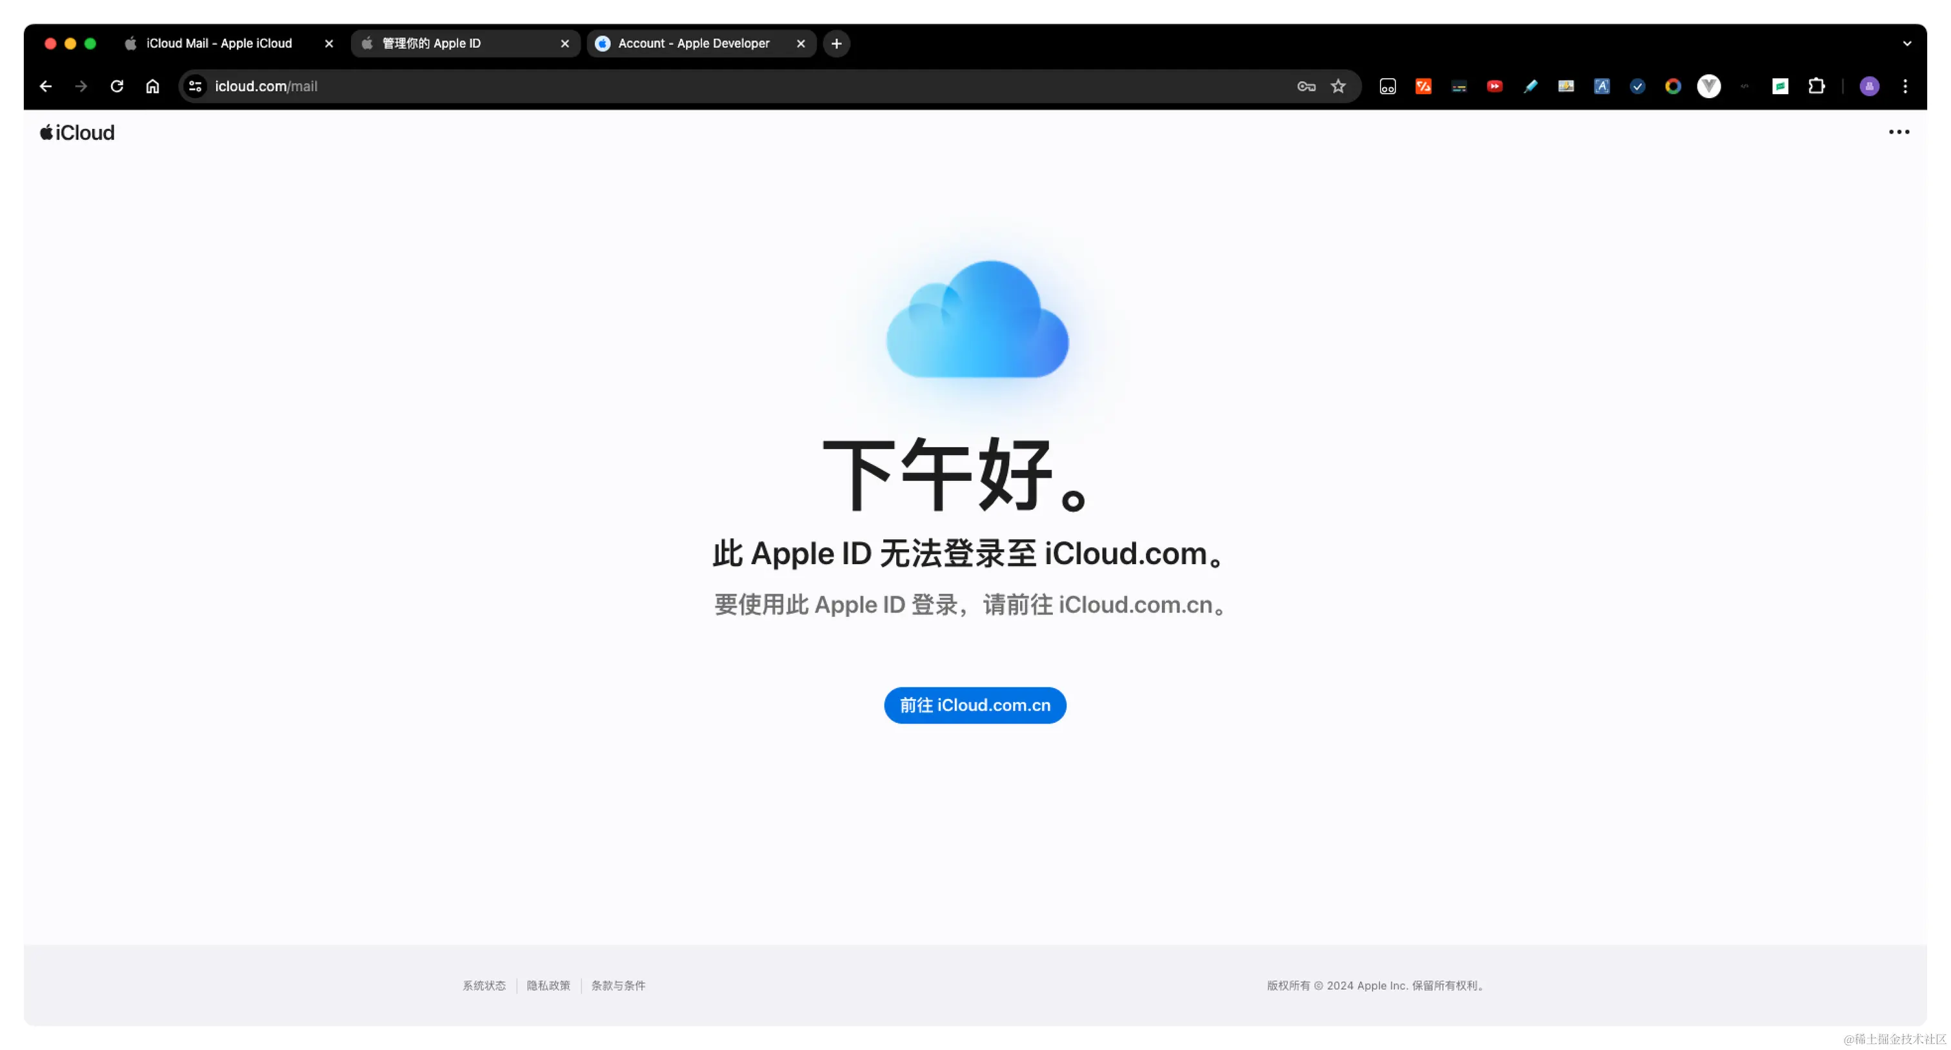The width and height of the screenshot is (1951, 1050).
Task: Open the red fast-forward extension icon
Action: [x=1494, y=86]
